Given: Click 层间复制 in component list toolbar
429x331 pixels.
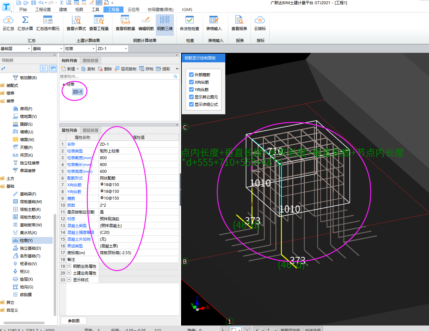Looking at the screenshot, I should pos(126,69).
